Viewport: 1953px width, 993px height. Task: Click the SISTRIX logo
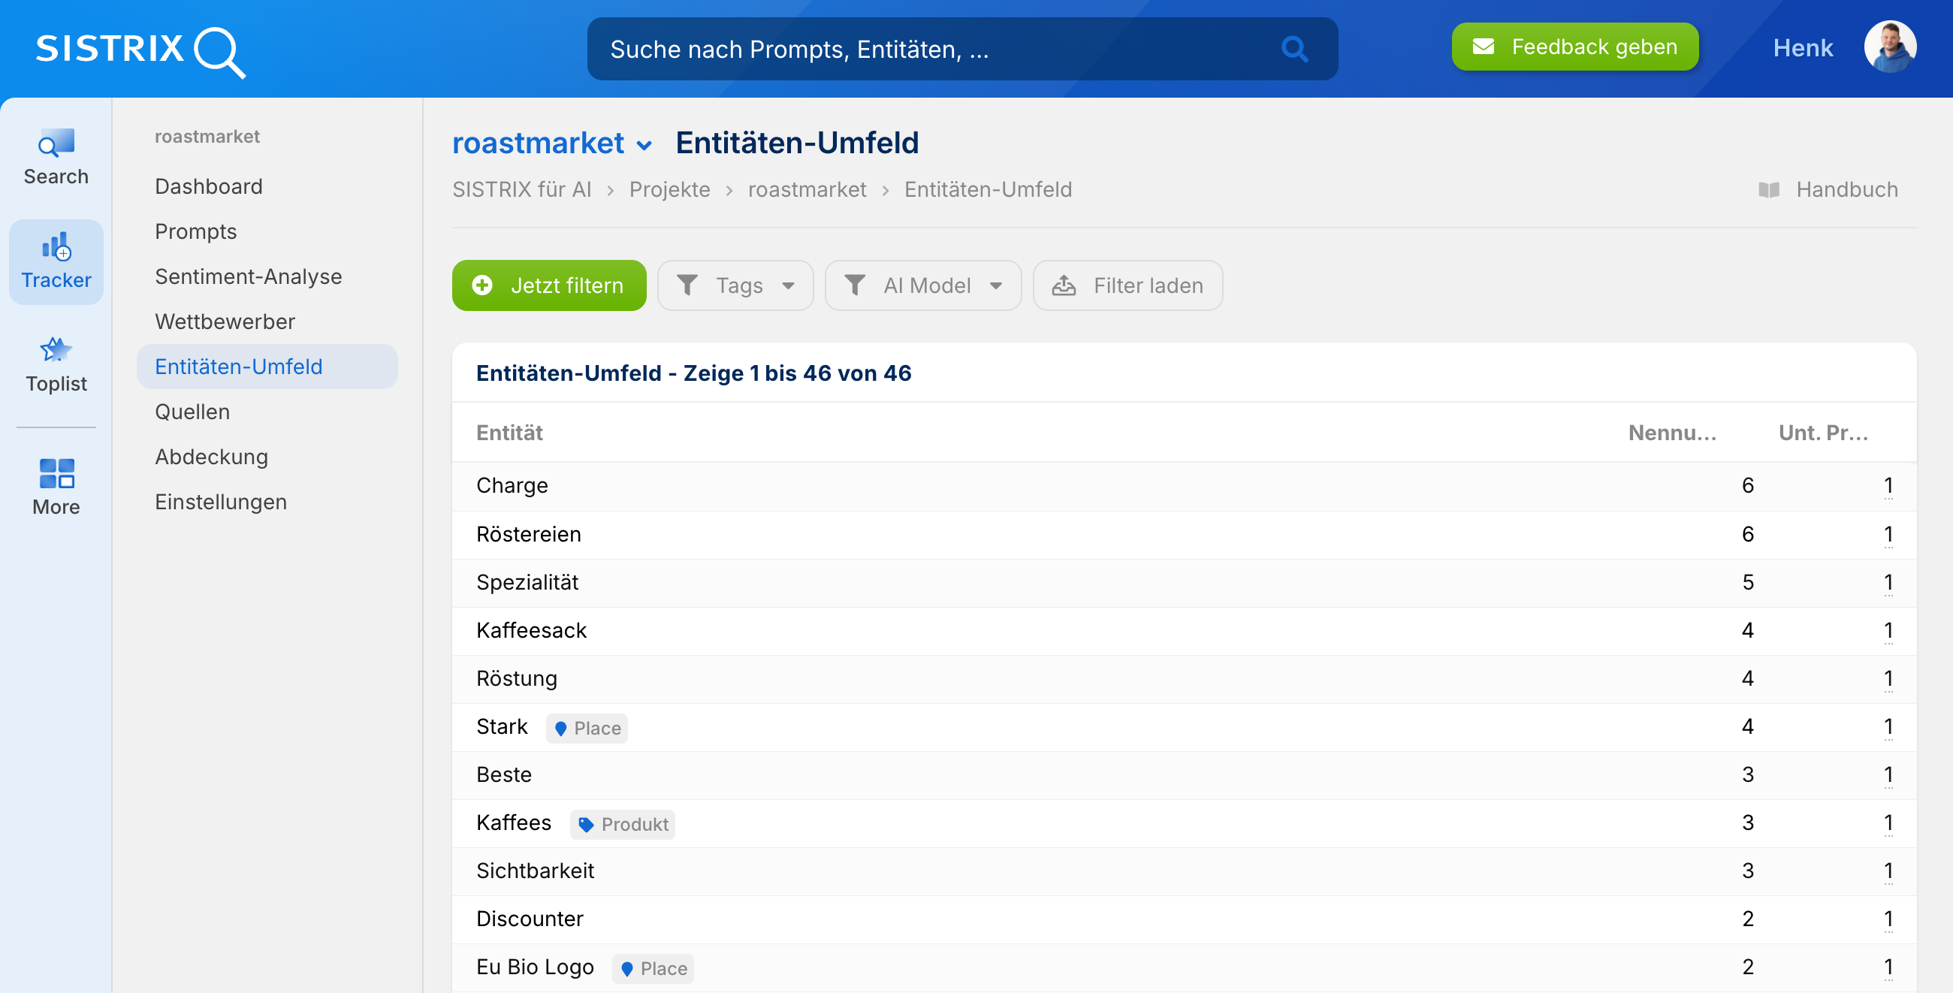coord(140,50)
